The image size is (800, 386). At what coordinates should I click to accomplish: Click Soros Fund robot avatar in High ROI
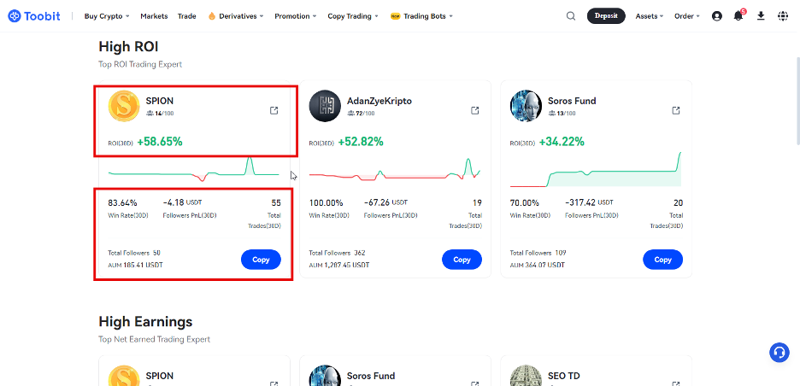click(526, 106)
